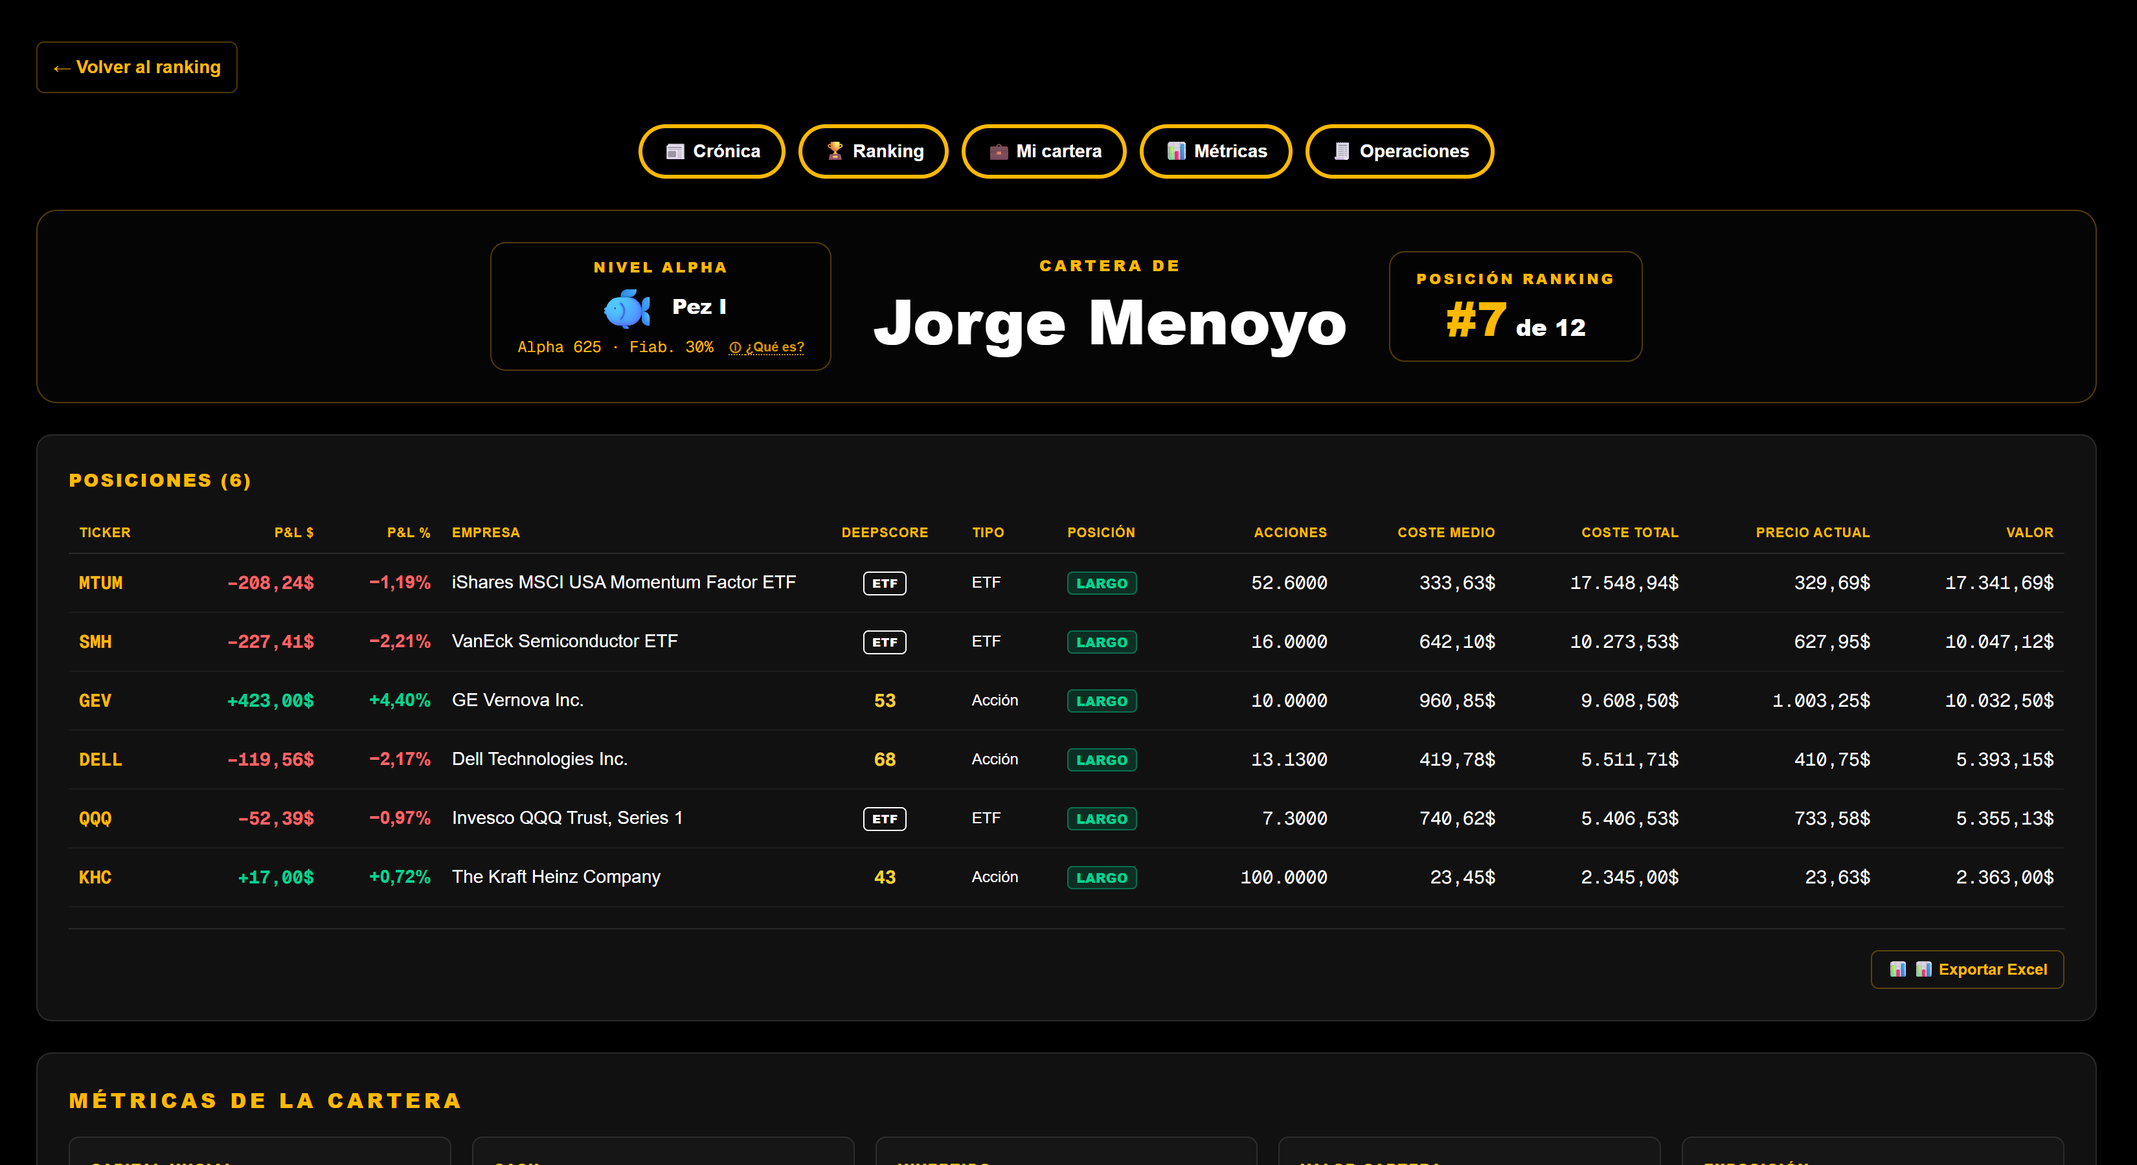Screen dimensions: 2137x1165
Task: Select the QQQ ticker
Action: (x=95, y=818)
